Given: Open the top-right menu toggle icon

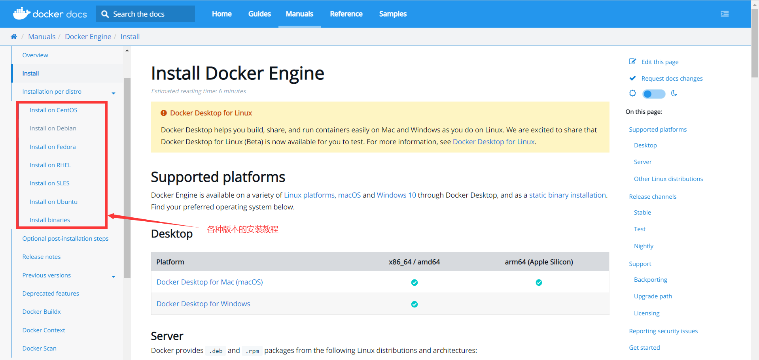Looking at the screenshot, I should (725, 14).
